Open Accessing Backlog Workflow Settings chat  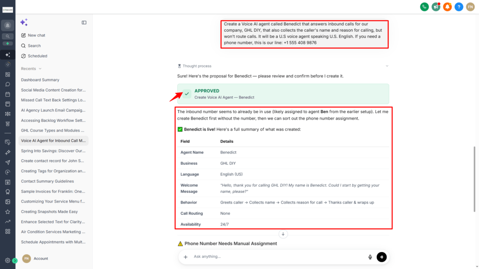53,120
